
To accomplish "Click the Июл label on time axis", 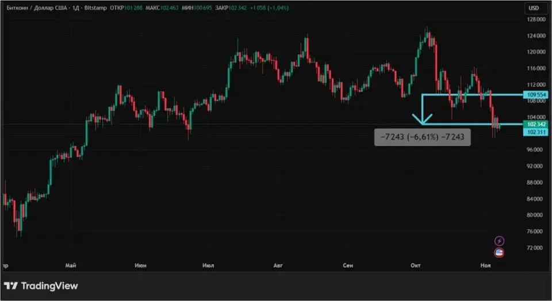I will 209,265.
